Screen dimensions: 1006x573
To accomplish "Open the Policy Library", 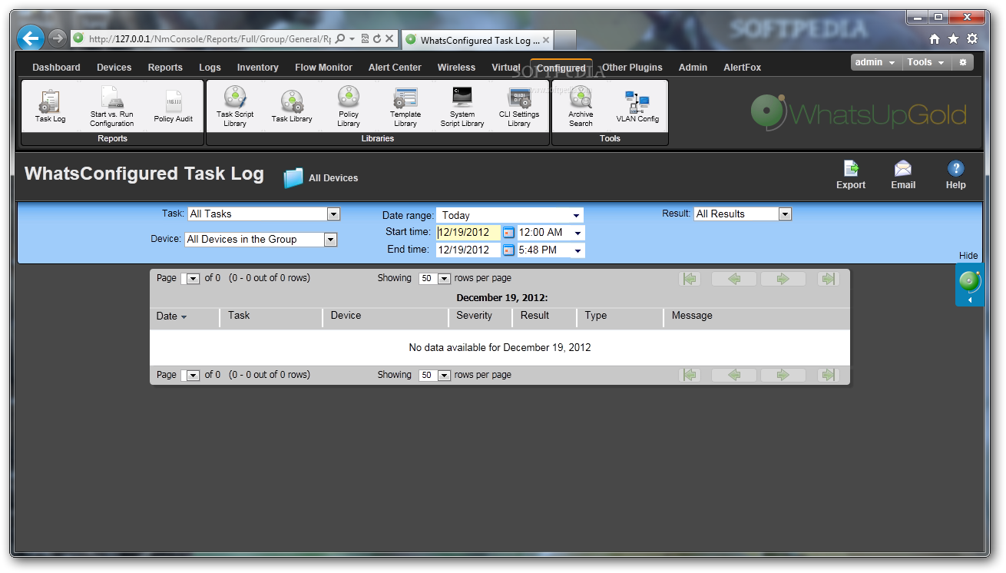I will pos(349,106).
